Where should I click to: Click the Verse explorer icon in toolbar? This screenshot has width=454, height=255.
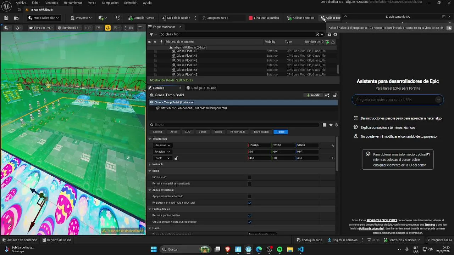click(117, 18)
